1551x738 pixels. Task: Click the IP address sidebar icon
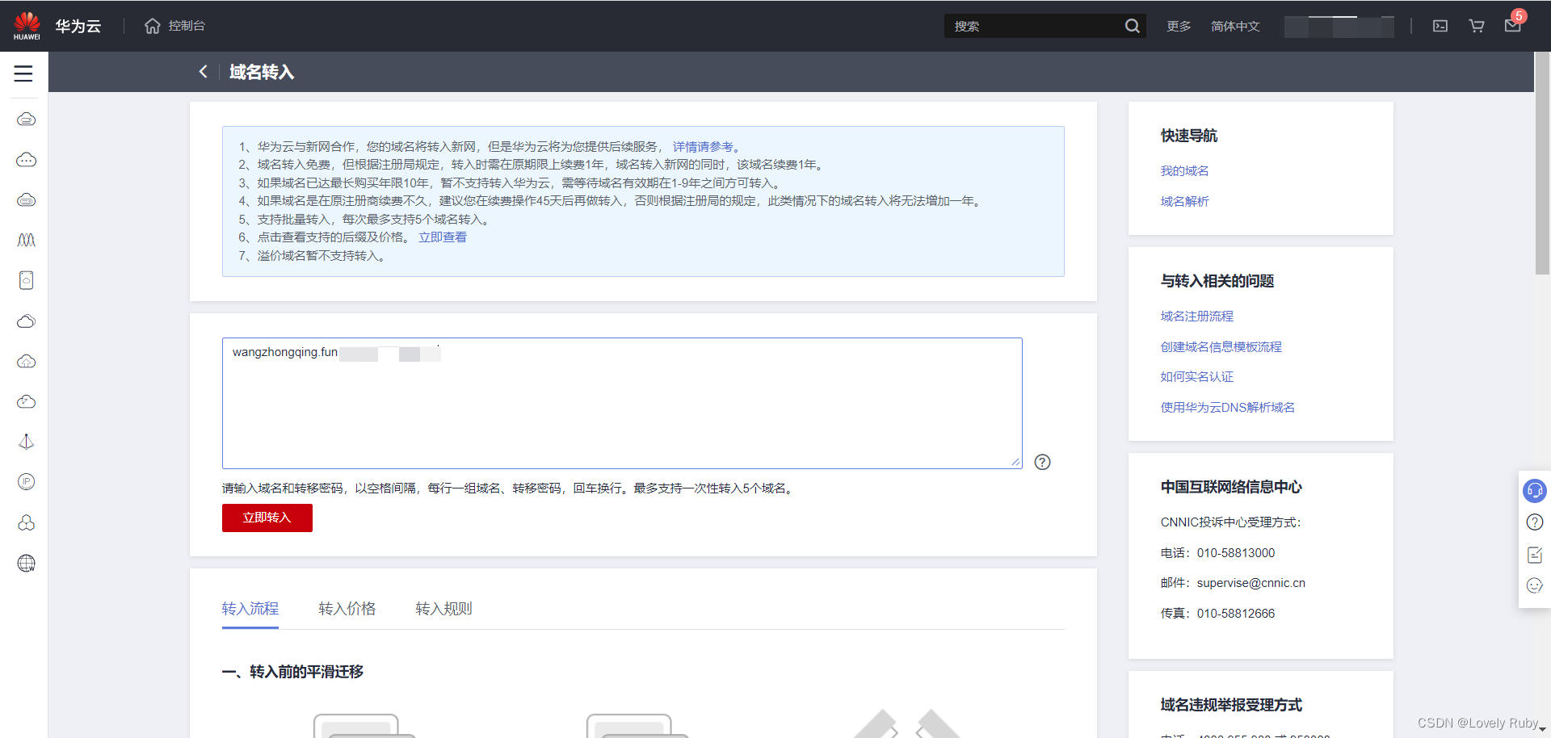tap(27, 482)
